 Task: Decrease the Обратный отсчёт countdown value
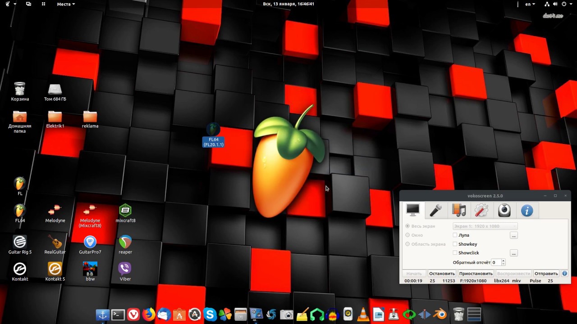click(504, 264)
